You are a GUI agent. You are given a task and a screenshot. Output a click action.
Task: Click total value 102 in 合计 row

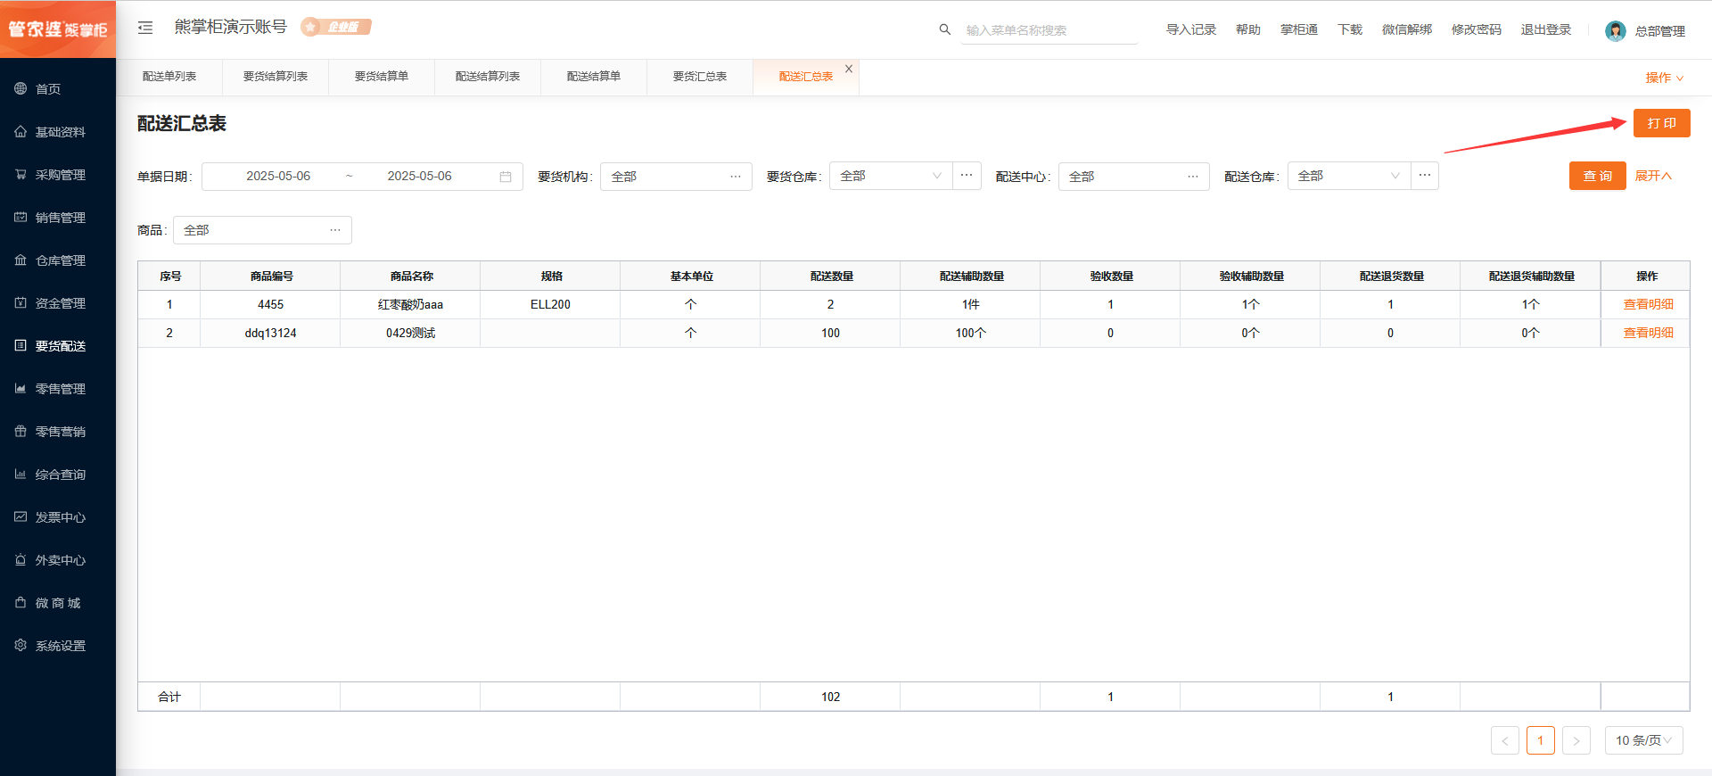(x=830, y=697)
